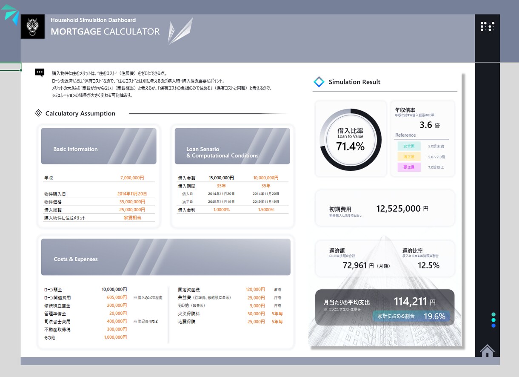
Task: Click the Basic Information panel header
Action: tap(99, 146)
